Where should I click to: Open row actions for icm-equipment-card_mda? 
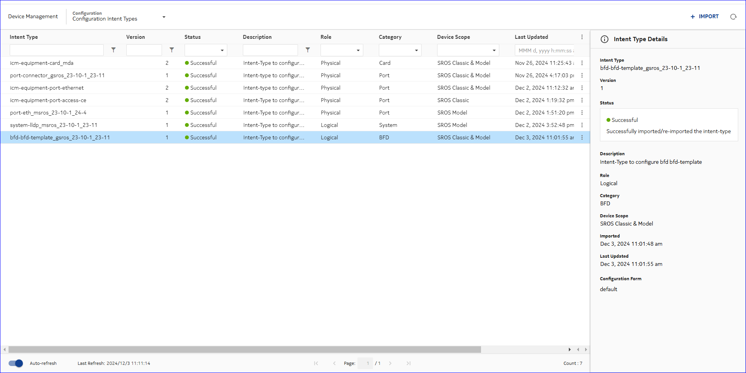tap(582, 63)
